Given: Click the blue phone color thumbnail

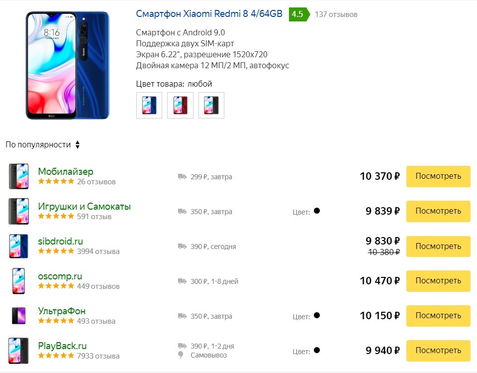Looking at the screenshot, I should click(x=149, y=105).
